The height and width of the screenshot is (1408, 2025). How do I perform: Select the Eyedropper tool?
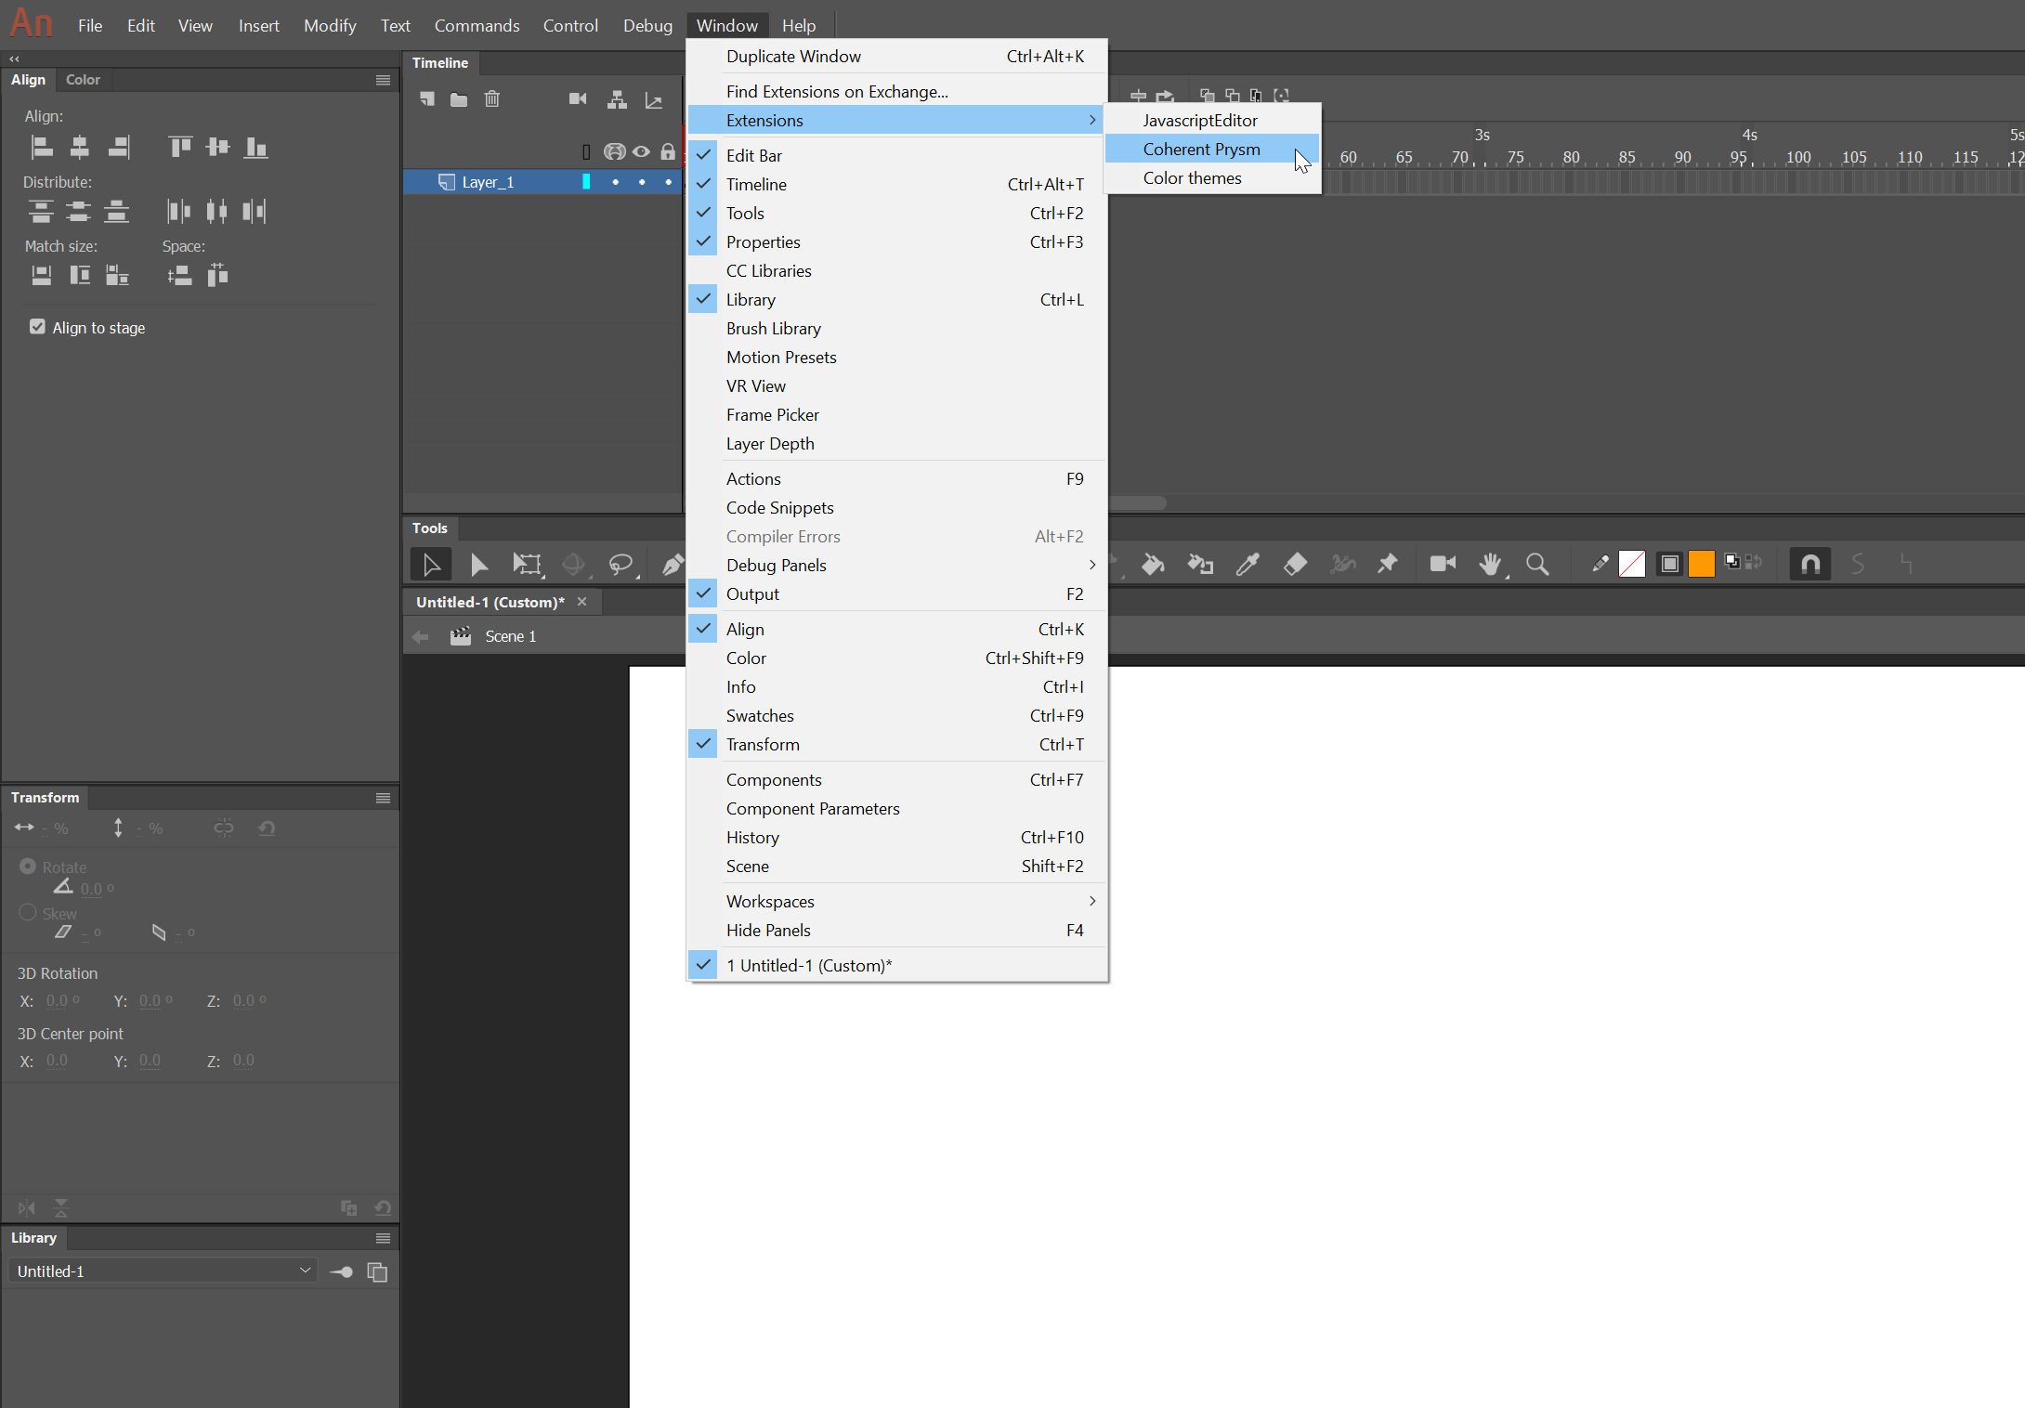(1248, 564)
